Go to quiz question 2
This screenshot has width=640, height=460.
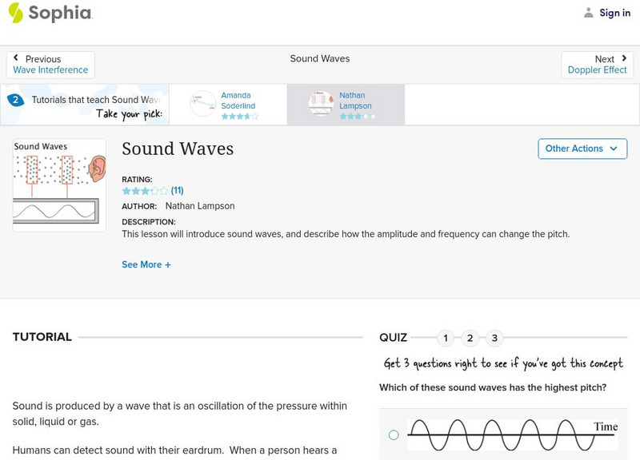(470, 338)
